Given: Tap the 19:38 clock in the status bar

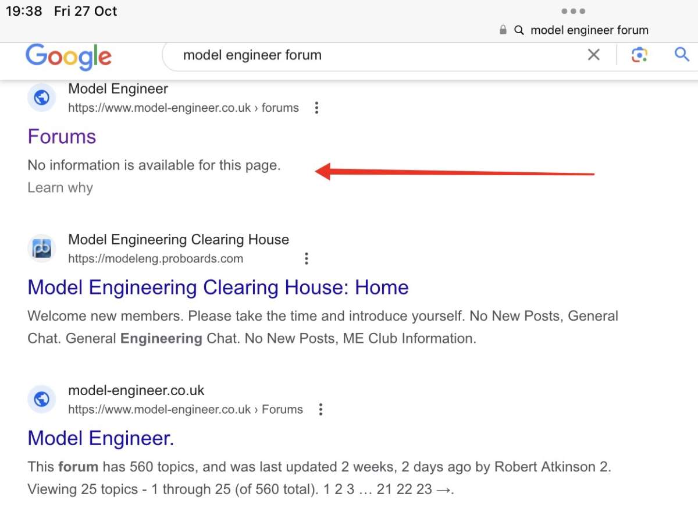Looking at the screenshot, I should (x=24, y=11).
